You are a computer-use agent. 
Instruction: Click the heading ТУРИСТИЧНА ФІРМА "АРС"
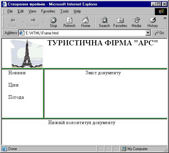coord(102,43)
